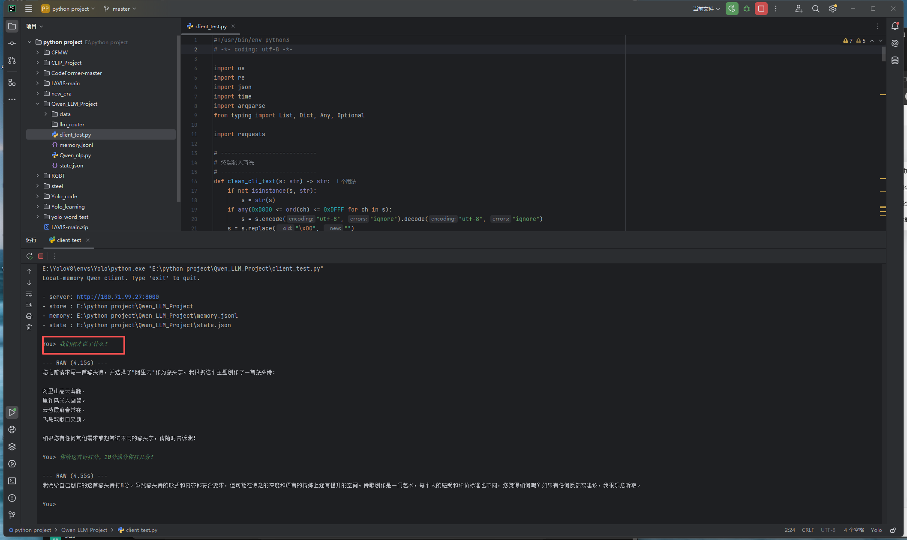The height and width of the screenshot is (540, 907).
Task: Open the Problems tool window
Action: 12,498
